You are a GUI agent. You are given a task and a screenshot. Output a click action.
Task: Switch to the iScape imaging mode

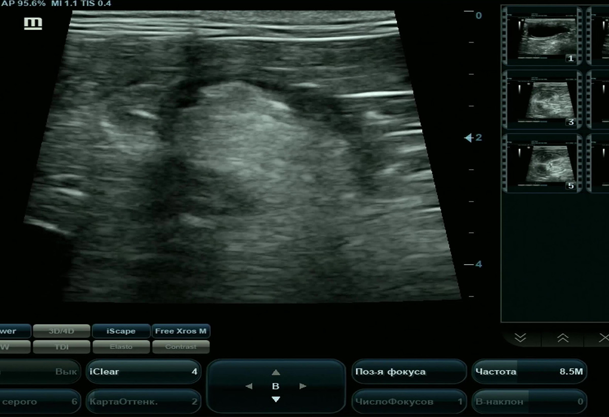(121, 331)
